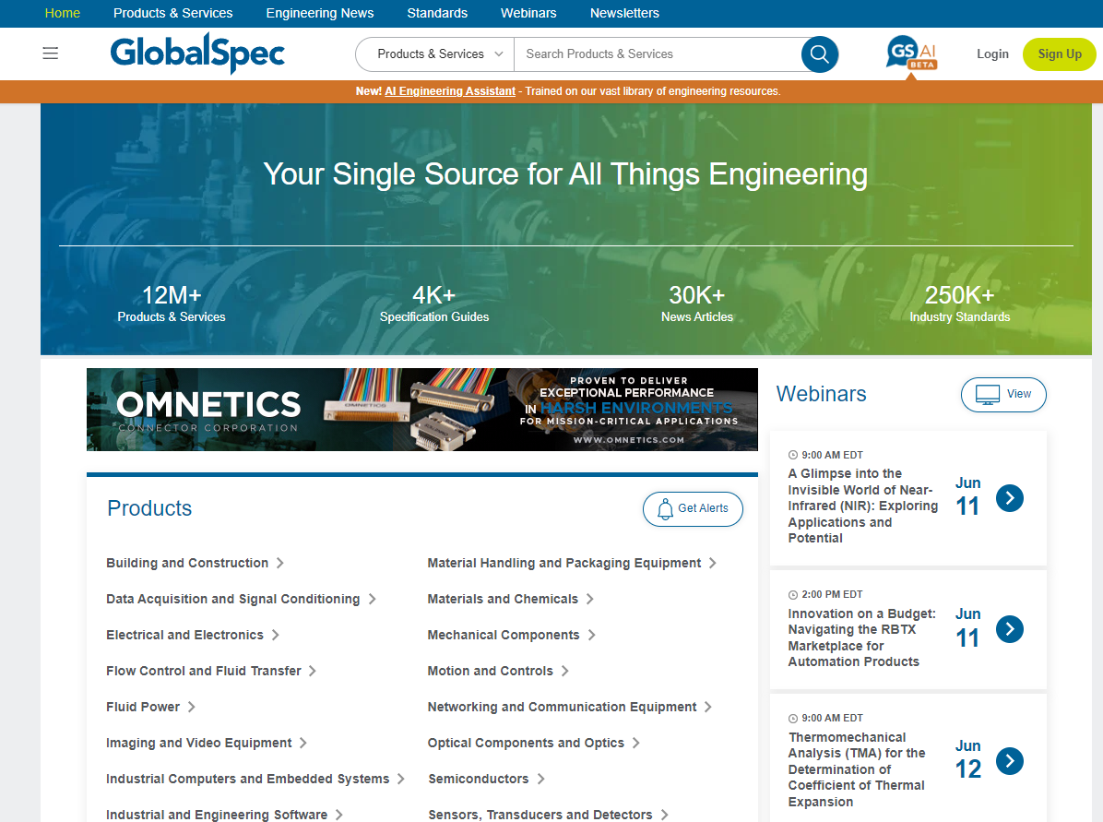Open the RBTX Marketplace webinar arrow button

[1010, 629]
